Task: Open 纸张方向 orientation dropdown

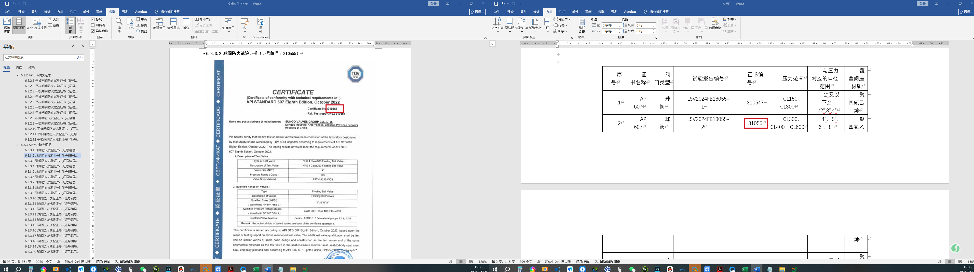Action: point(522,25)
